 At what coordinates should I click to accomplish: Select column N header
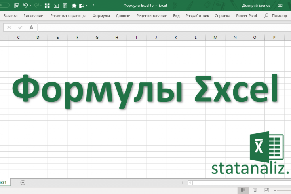coord(235,38)
